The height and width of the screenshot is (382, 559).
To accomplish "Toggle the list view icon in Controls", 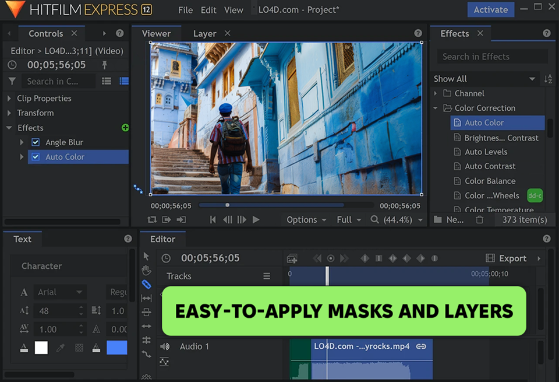I will pyautogui.click(x=107, y=81).
